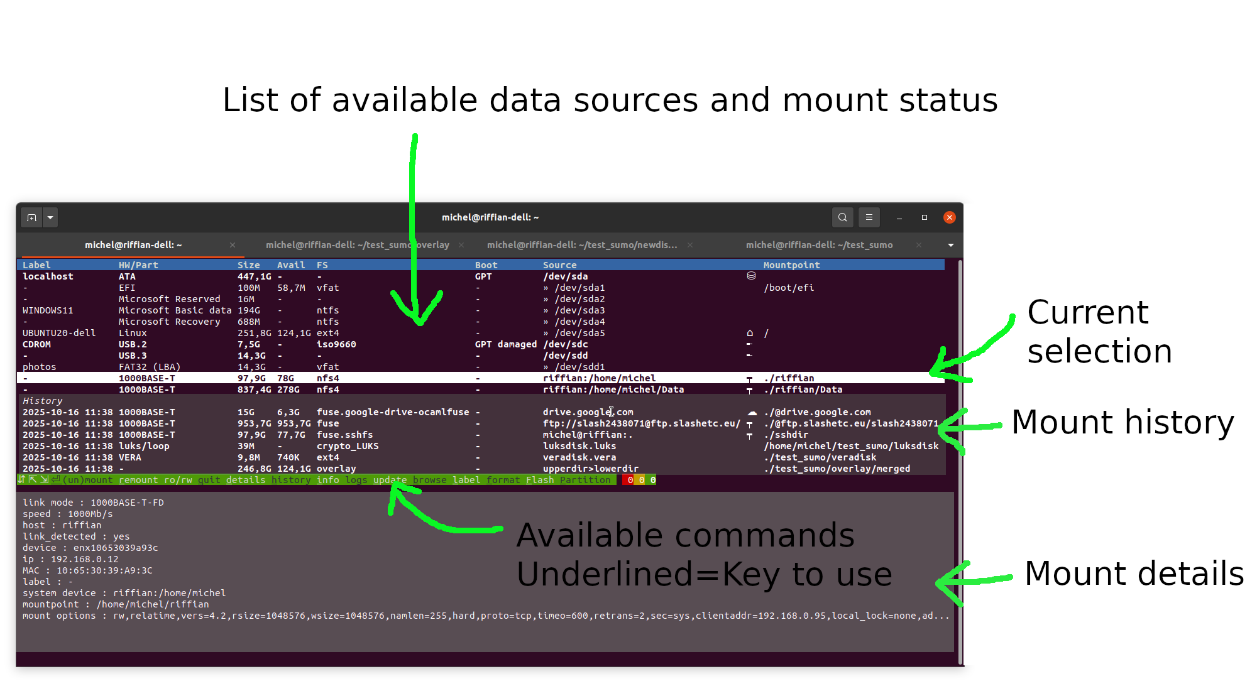
Task: Click the network icon beside ./sshdir
Action: [749, 435]
